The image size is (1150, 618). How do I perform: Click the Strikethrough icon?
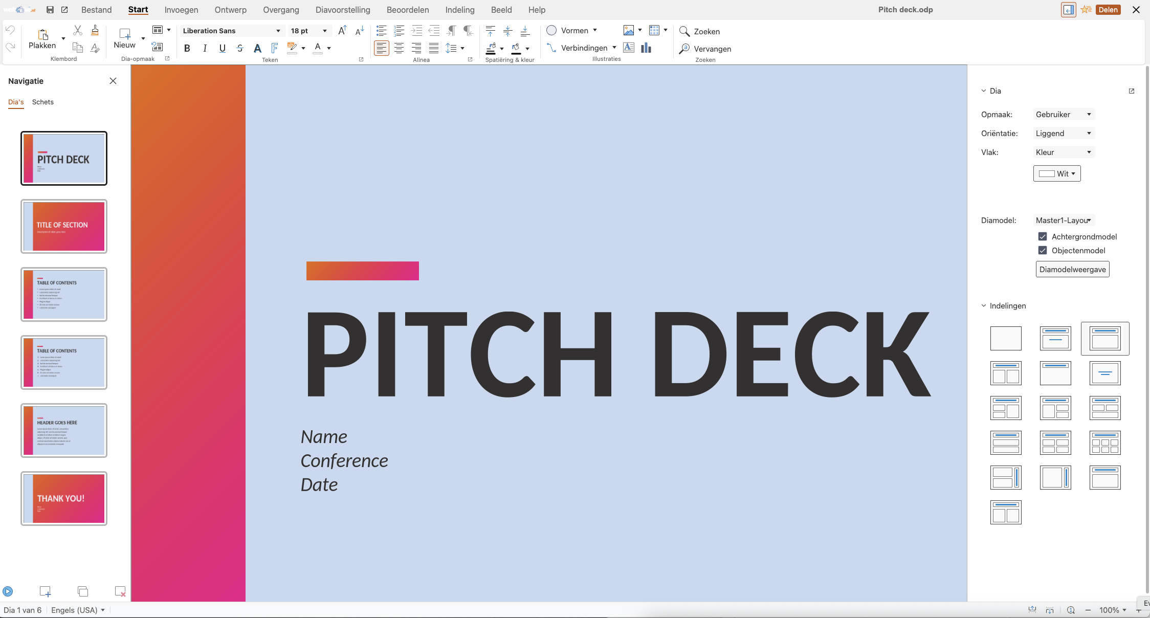(x=240, y=48)
